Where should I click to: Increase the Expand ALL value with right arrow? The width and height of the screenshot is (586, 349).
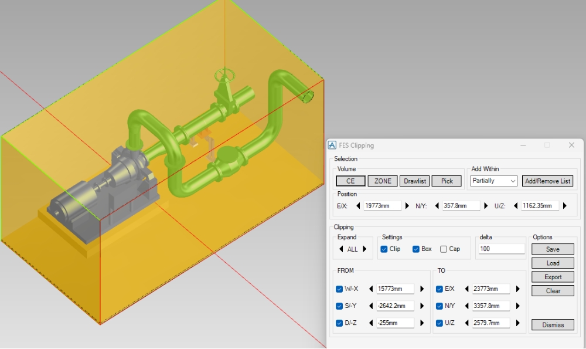[x=364, y=249]
